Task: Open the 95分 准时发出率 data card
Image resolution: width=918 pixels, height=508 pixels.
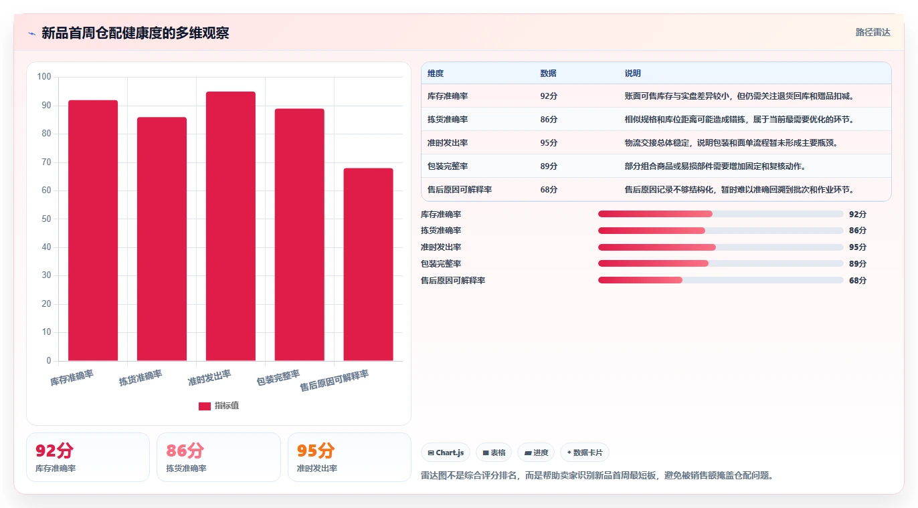Action: tap(349, 457)
